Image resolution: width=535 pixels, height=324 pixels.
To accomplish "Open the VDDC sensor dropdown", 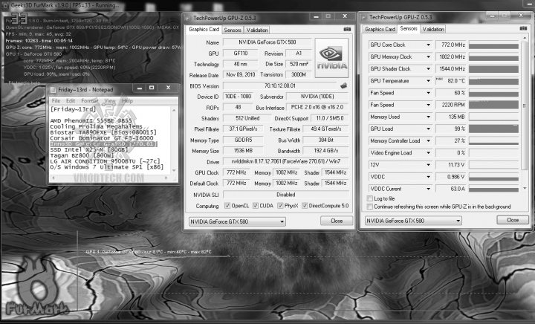I will pyautogui.click(x=428, y=177).
